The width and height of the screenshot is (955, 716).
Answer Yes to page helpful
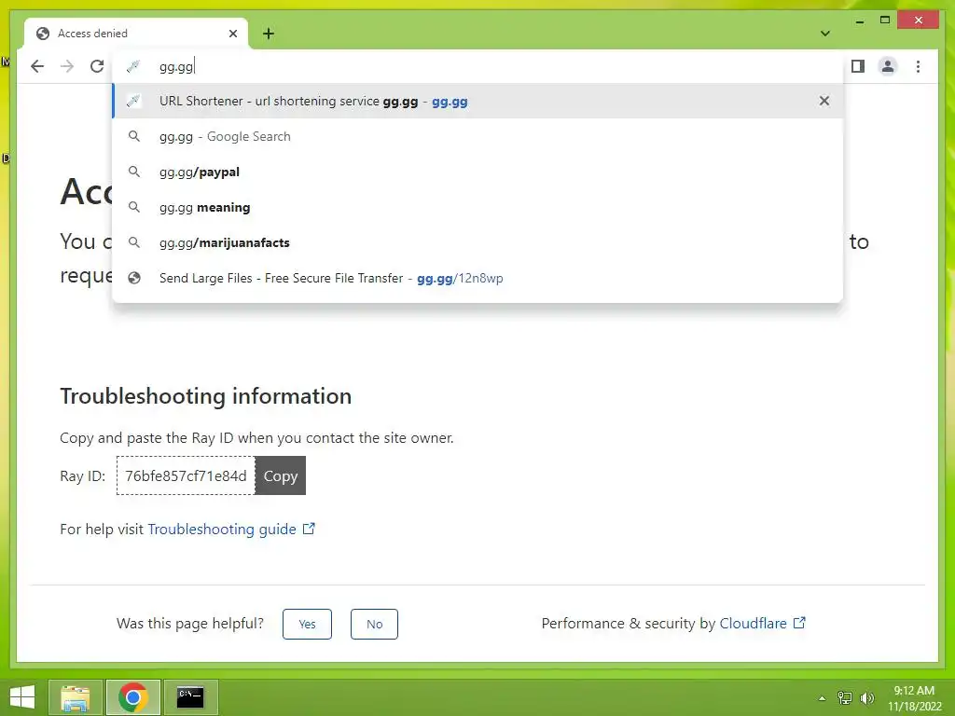tap(307, 624)
